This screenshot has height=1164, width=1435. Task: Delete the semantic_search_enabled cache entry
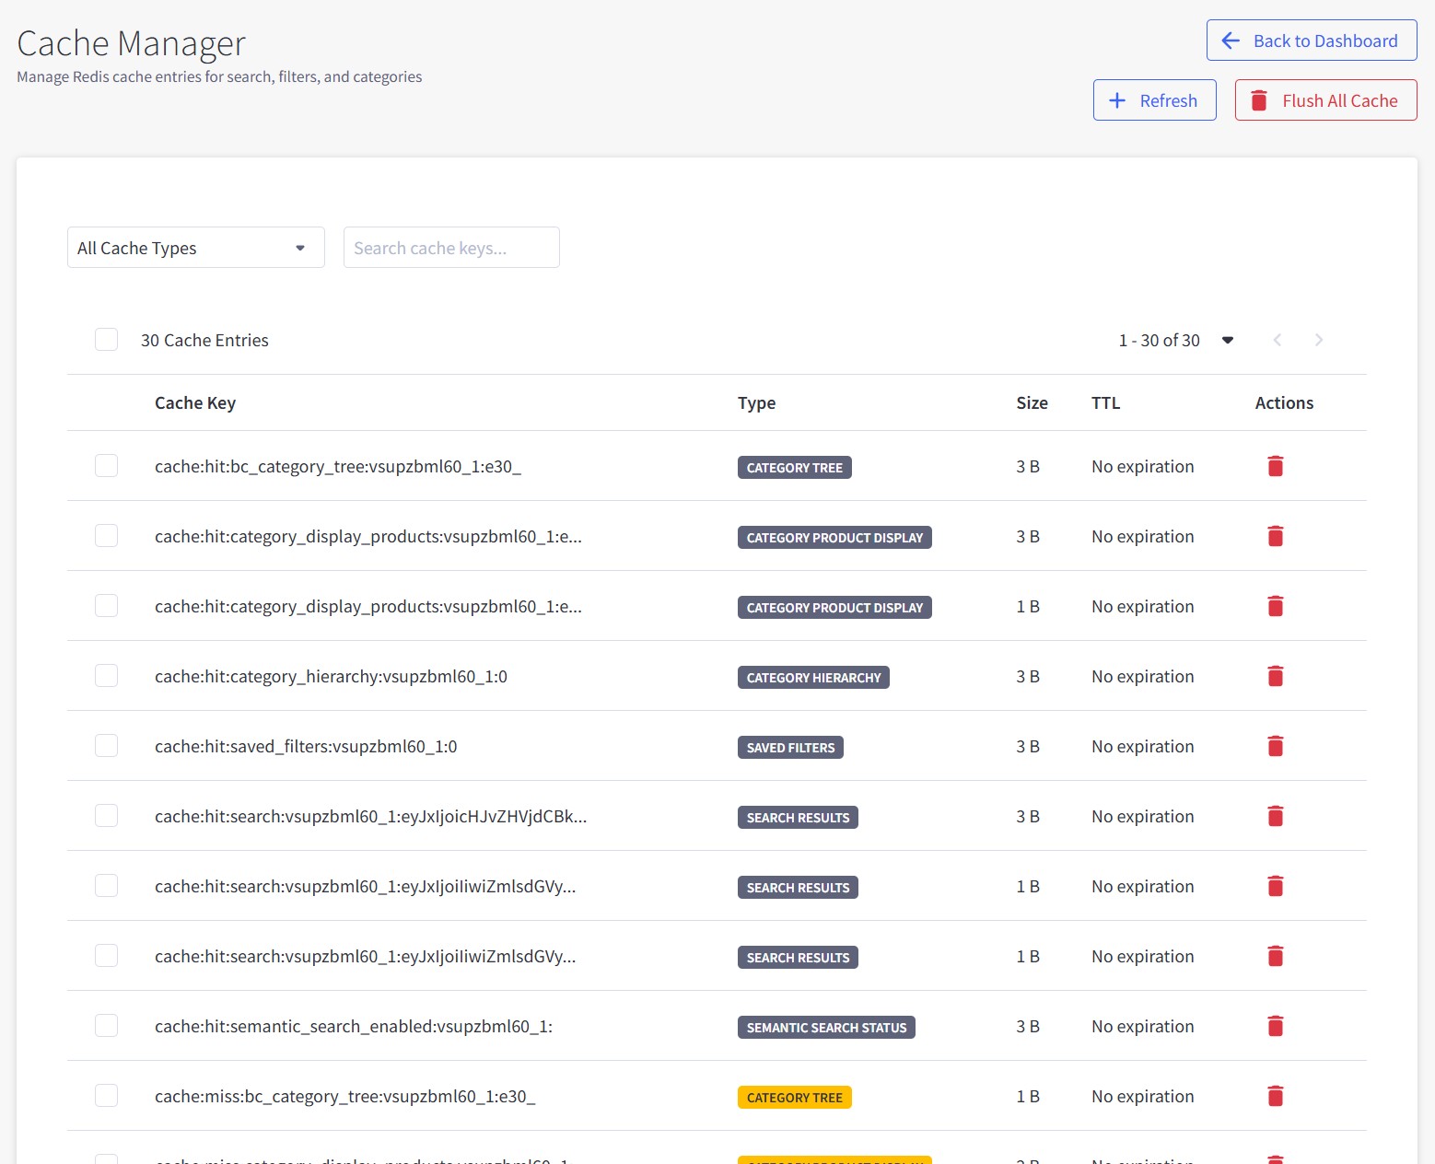pyautogui.click(x=1275, y=1026)
